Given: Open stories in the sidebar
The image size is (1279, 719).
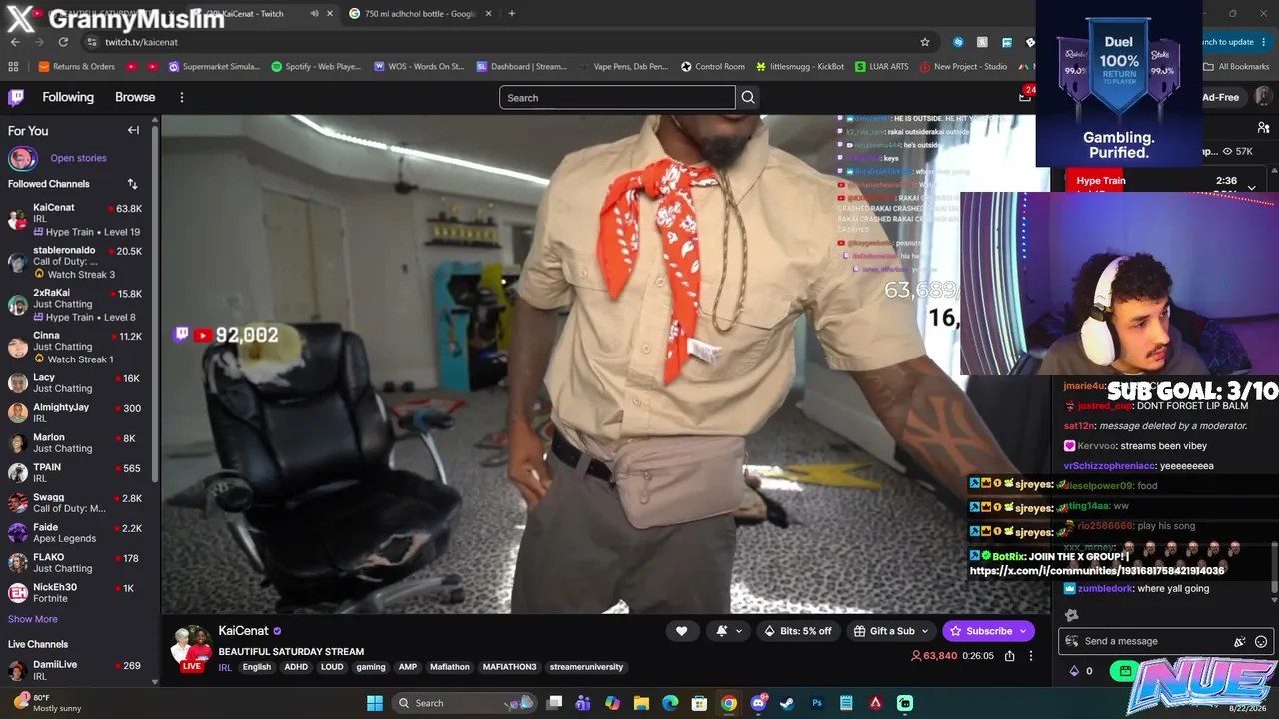Looking at the screenshot, I should (x=78, y=158).
